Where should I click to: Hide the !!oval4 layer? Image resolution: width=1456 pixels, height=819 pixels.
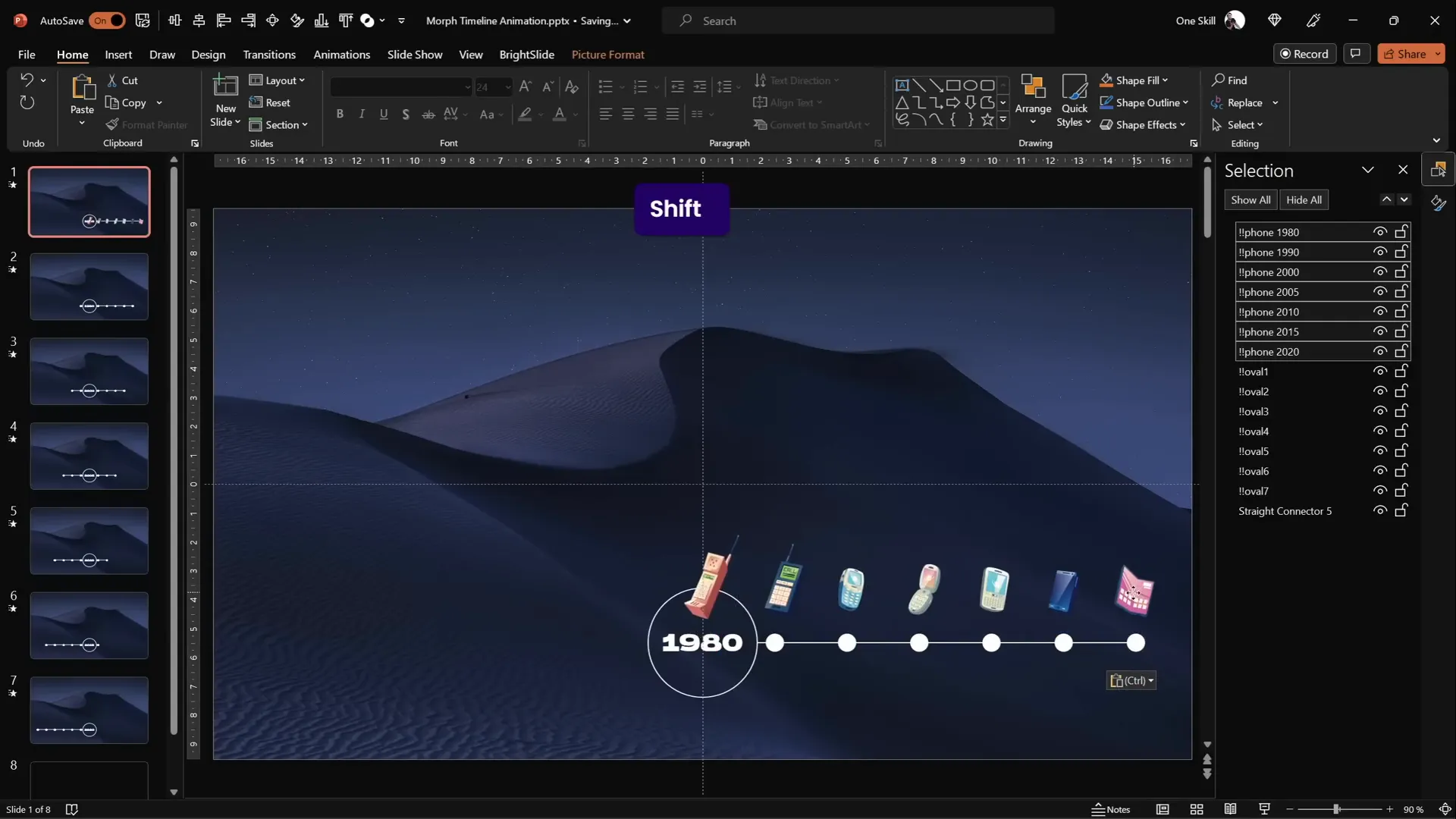tap(1380, 431)
